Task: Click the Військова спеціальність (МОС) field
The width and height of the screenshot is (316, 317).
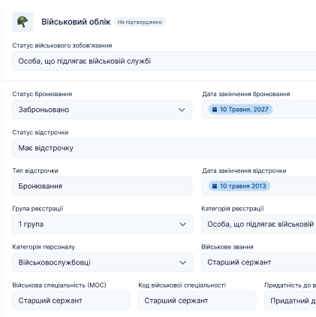Action: click(x=71, y=300)
